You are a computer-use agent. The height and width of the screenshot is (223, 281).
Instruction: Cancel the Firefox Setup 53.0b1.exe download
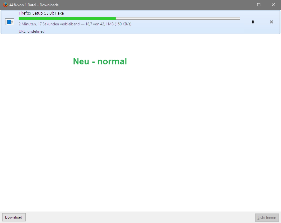271,22
